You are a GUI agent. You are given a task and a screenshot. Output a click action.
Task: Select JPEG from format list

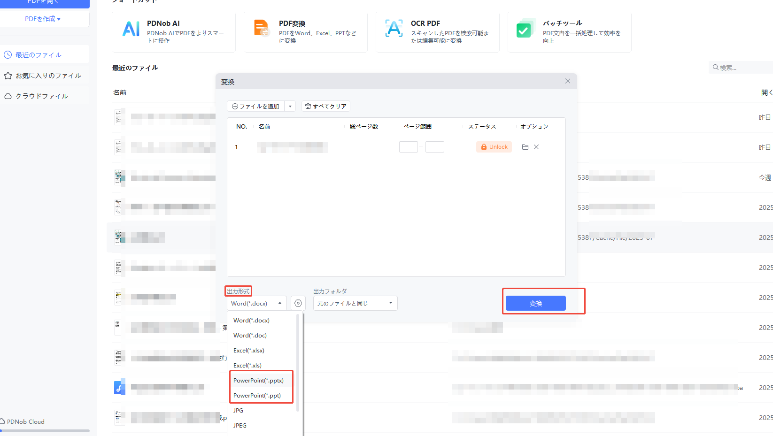point(262,426)
